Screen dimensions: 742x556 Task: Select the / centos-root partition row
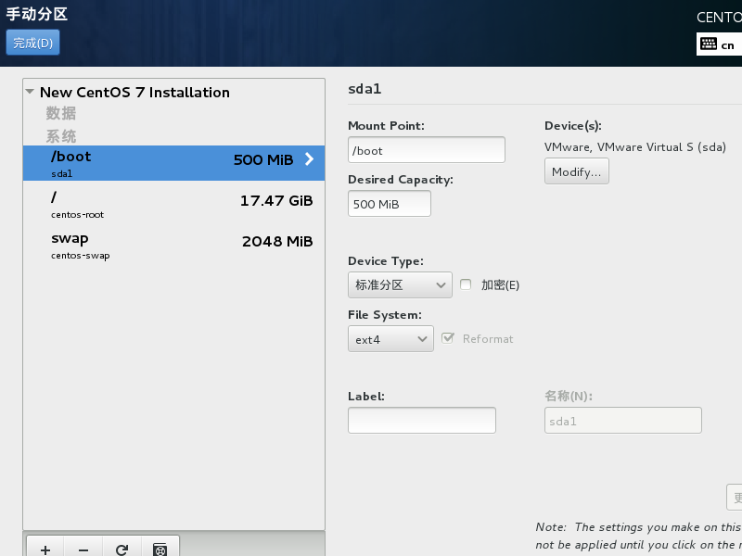coord(173,204)
